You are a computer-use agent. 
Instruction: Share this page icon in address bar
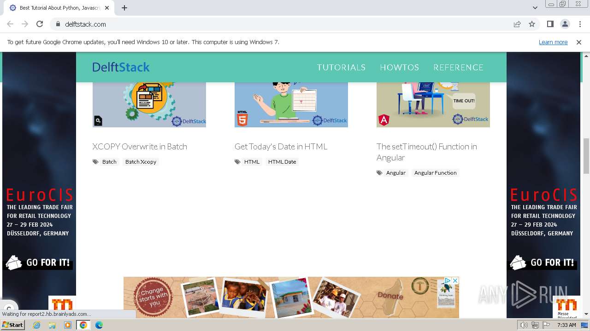pos(517,24)
